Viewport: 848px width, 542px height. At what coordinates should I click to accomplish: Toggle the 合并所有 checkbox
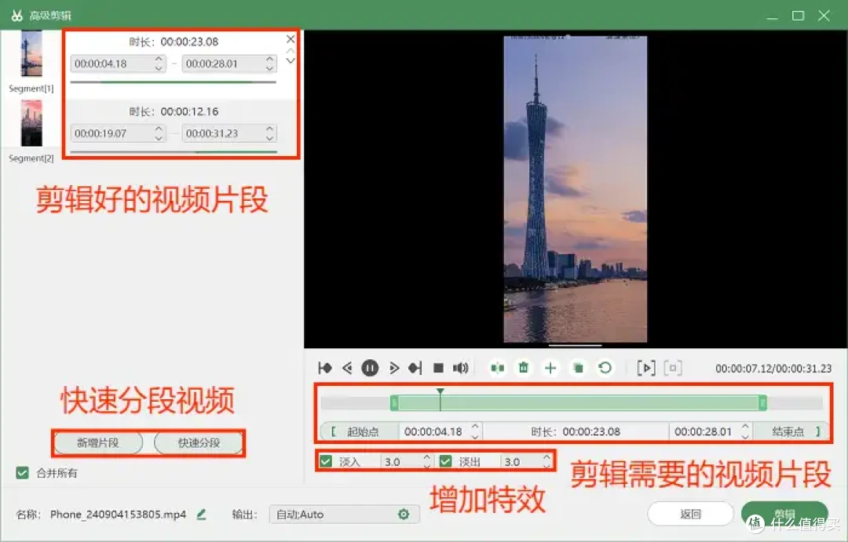22,473
